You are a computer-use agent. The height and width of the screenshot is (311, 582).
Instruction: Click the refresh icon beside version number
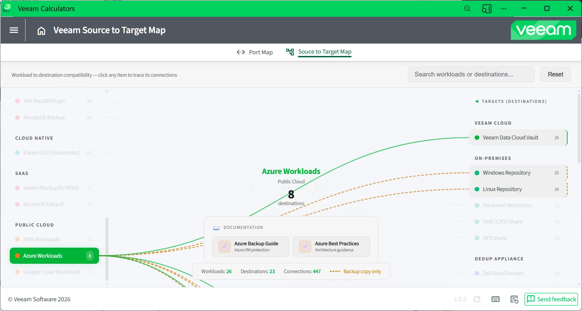[x=477, y=299]
